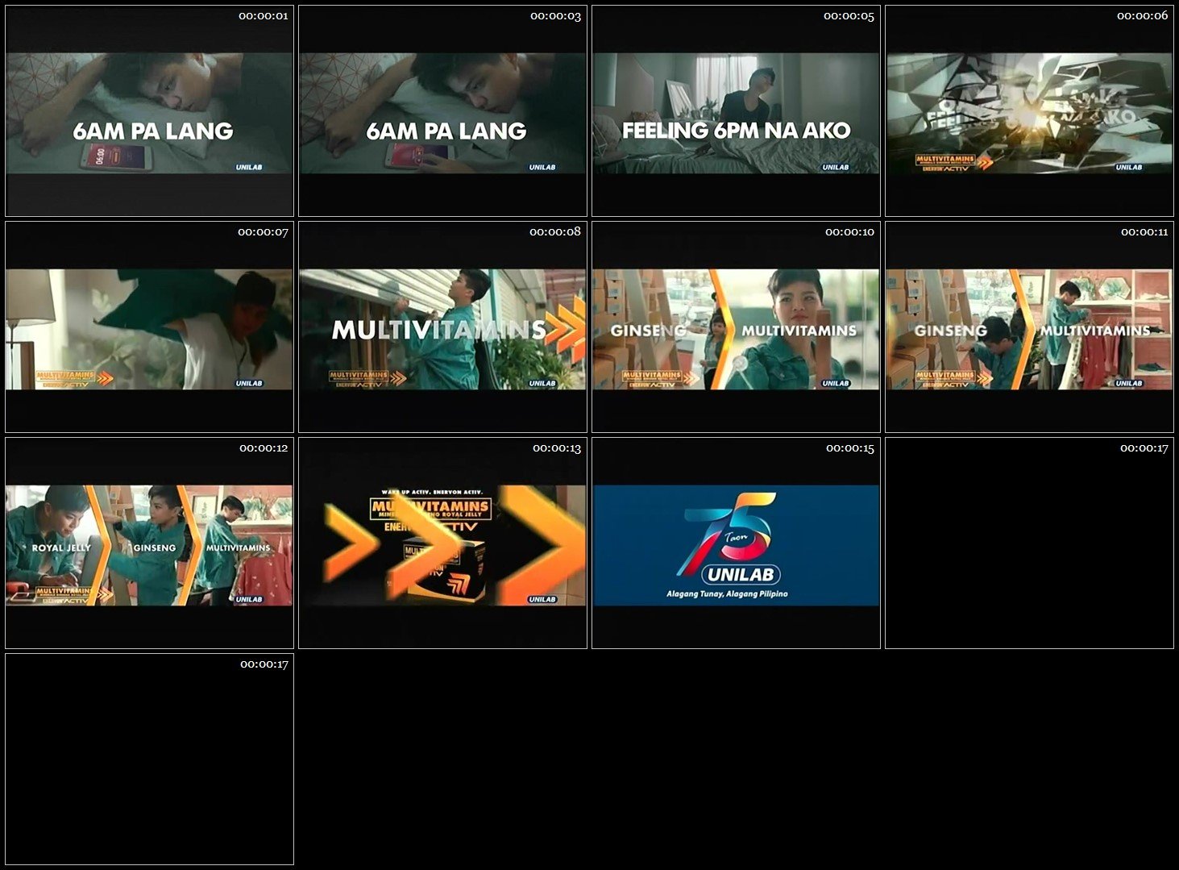This screenshot has height=870, width=1179.
Task: Open the frame thumbnail at 00:00:10
Action: tap(736, 327)
